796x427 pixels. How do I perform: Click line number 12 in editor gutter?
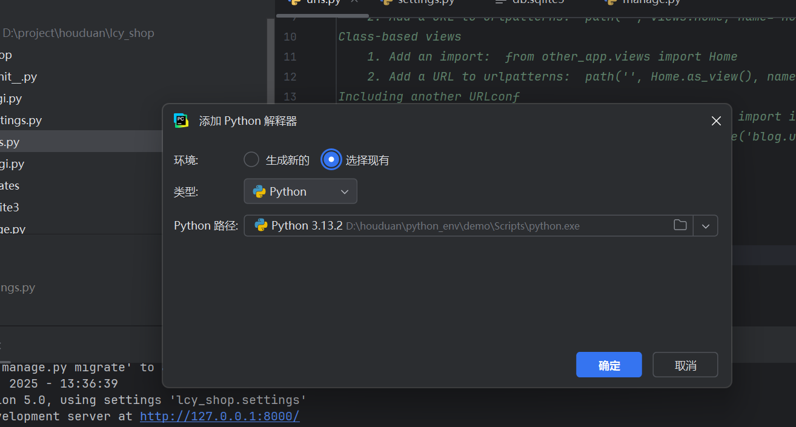tap(290, 77)
